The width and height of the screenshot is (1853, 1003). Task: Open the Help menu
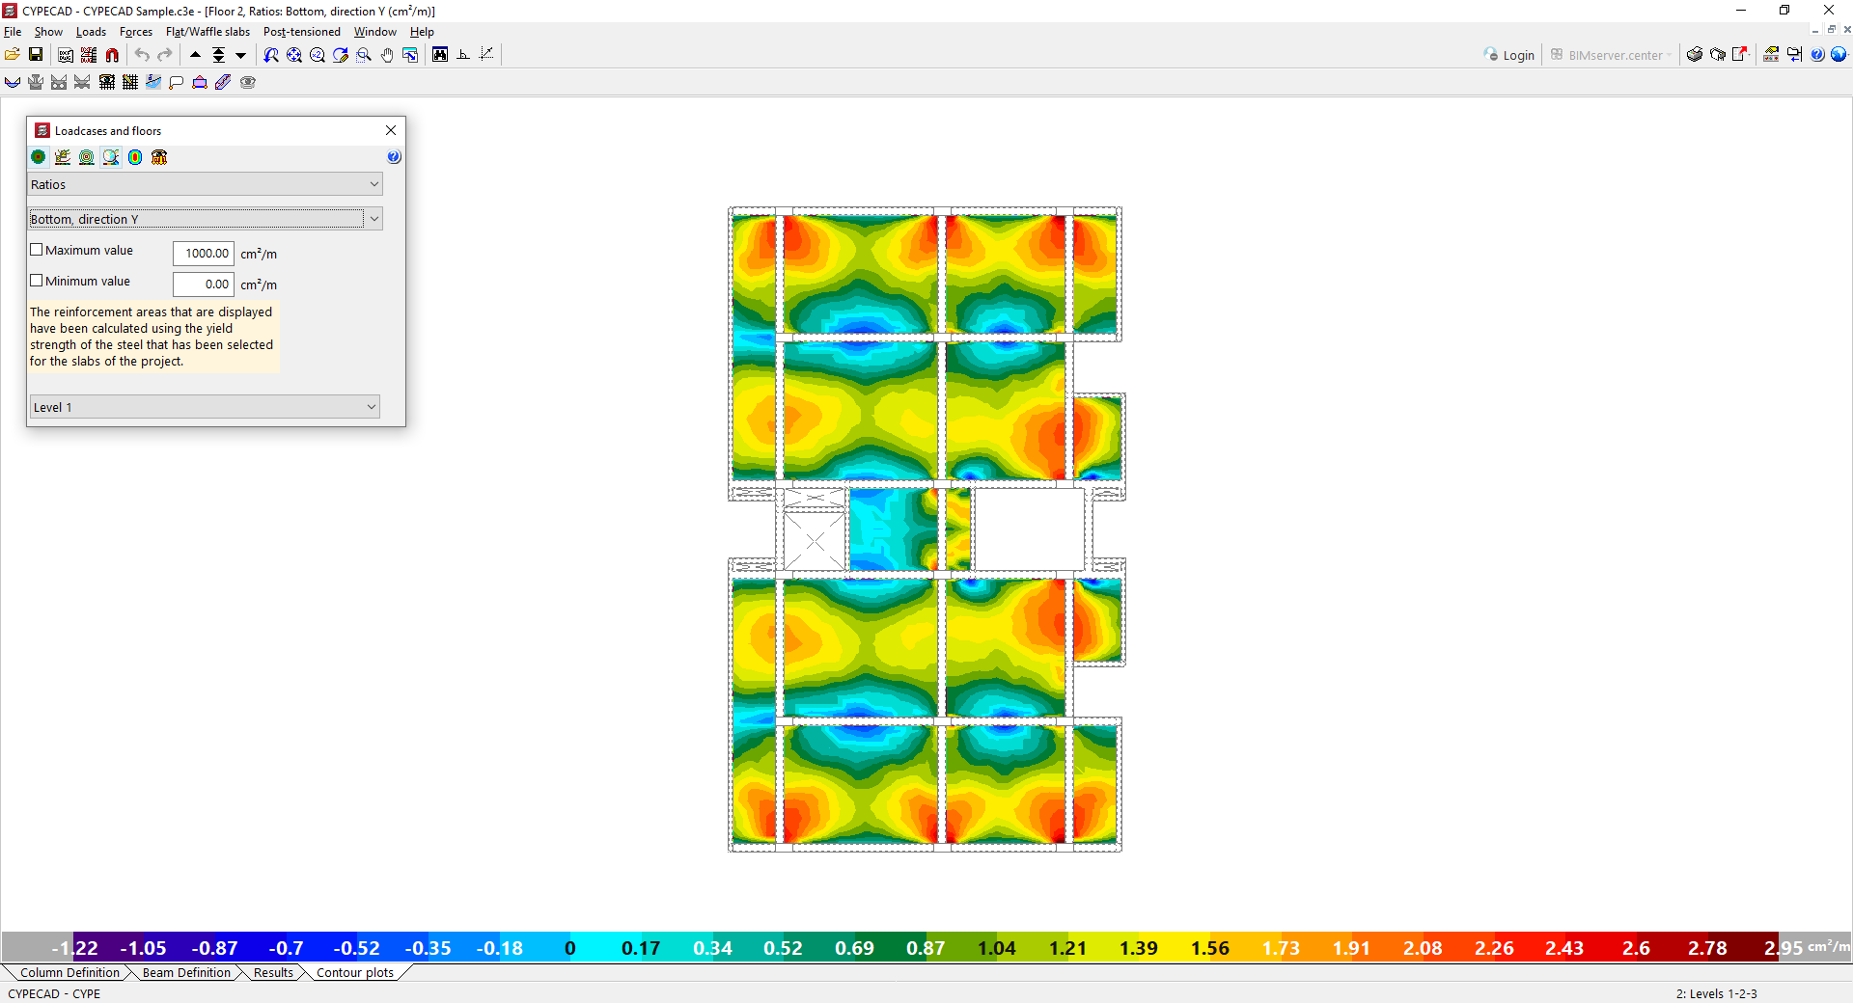pyautogui.click(x=422, y=32)
